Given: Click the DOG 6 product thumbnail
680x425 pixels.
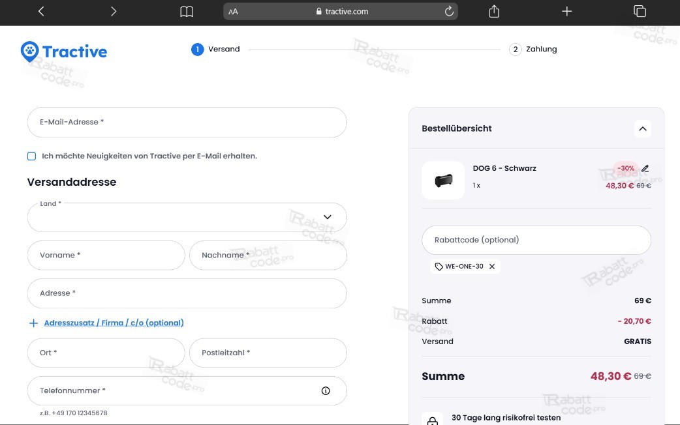Looking at the screenshot, I should (443, 180).
